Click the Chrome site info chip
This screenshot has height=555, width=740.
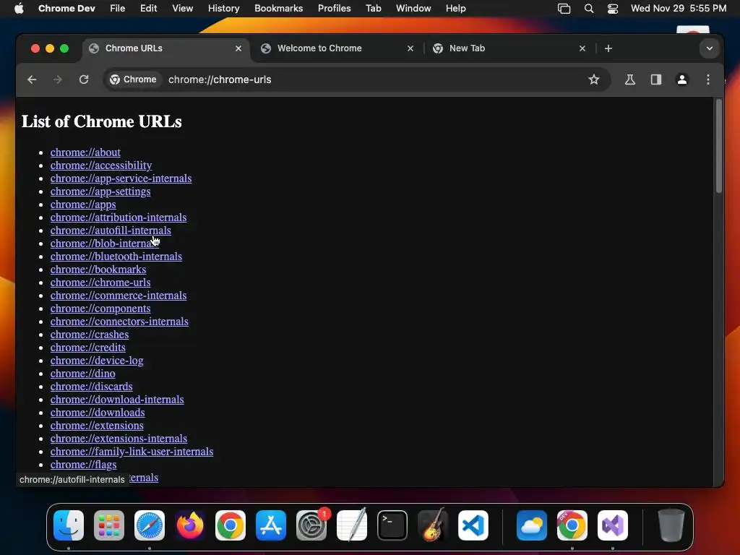(134, 79)
